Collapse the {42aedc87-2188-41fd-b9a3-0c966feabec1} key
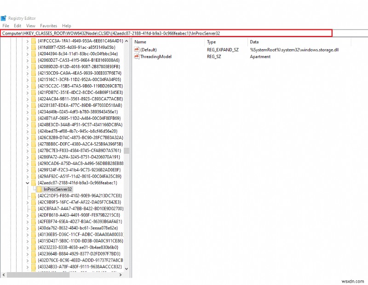Viewport: 368px width, 285px height. 27,183
